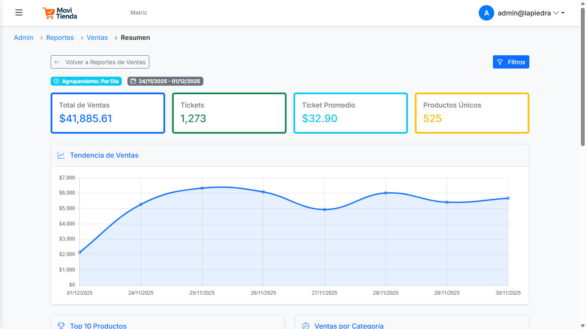Click the pie chart icon for Ventas por Categoría
The height and width of the screenshot is (329, 586).
click(306, 326)
